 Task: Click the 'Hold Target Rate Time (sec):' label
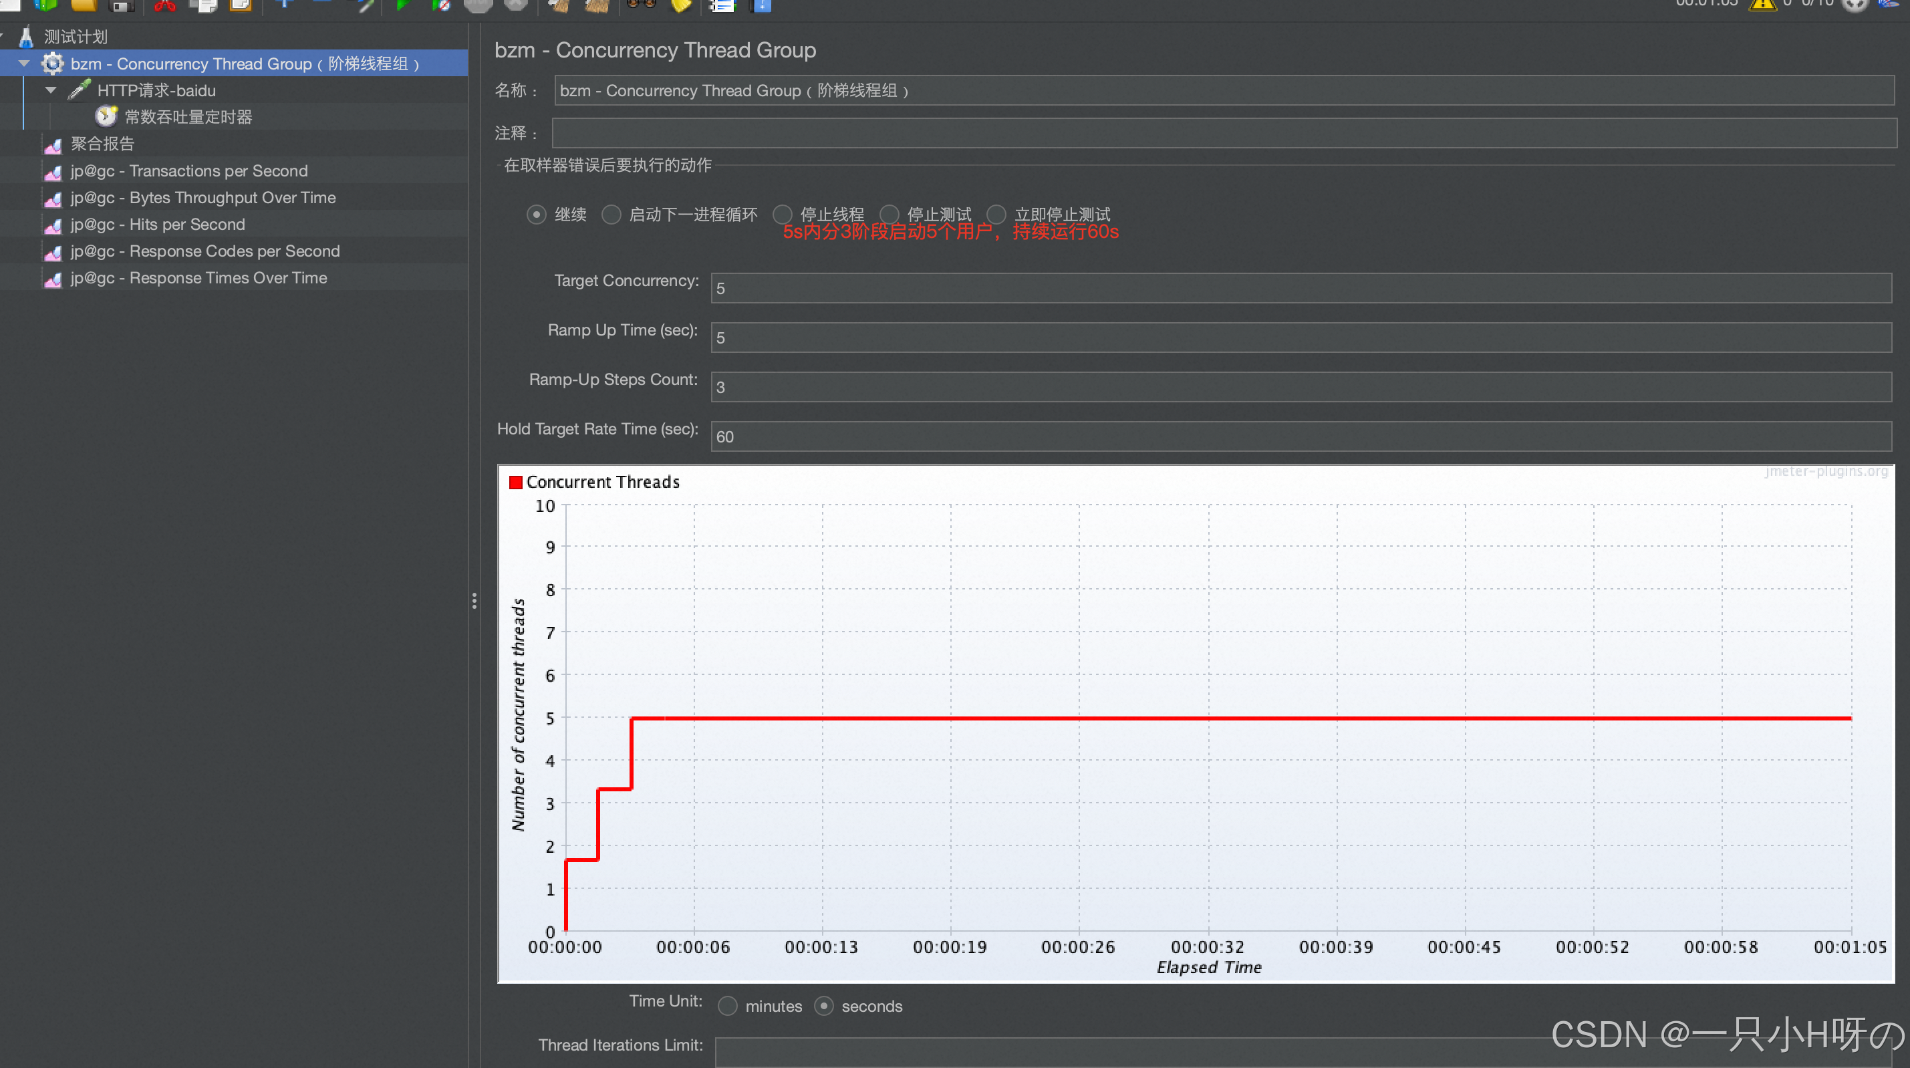[x=597, y=428]
